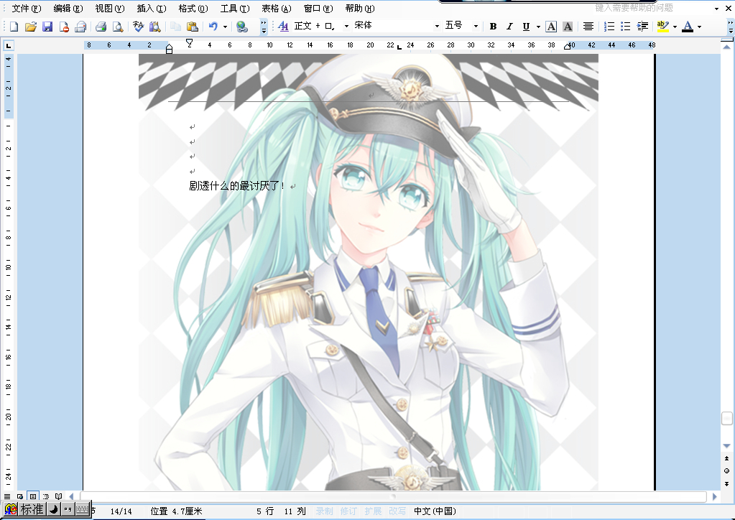Apply distributed alignment to the paragraph
This screenshot has height=520, width=735.
[x=588, y=27]
